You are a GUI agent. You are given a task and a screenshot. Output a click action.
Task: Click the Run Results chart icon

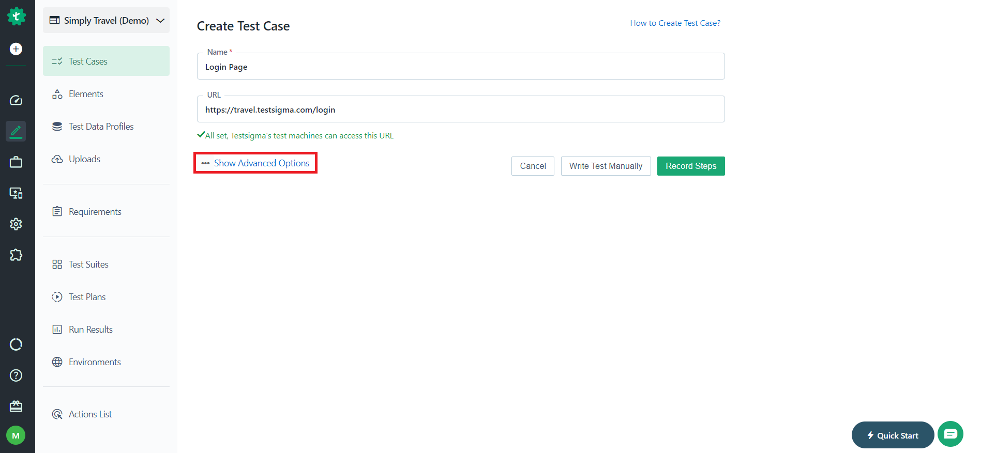click(x=57, y=330)
